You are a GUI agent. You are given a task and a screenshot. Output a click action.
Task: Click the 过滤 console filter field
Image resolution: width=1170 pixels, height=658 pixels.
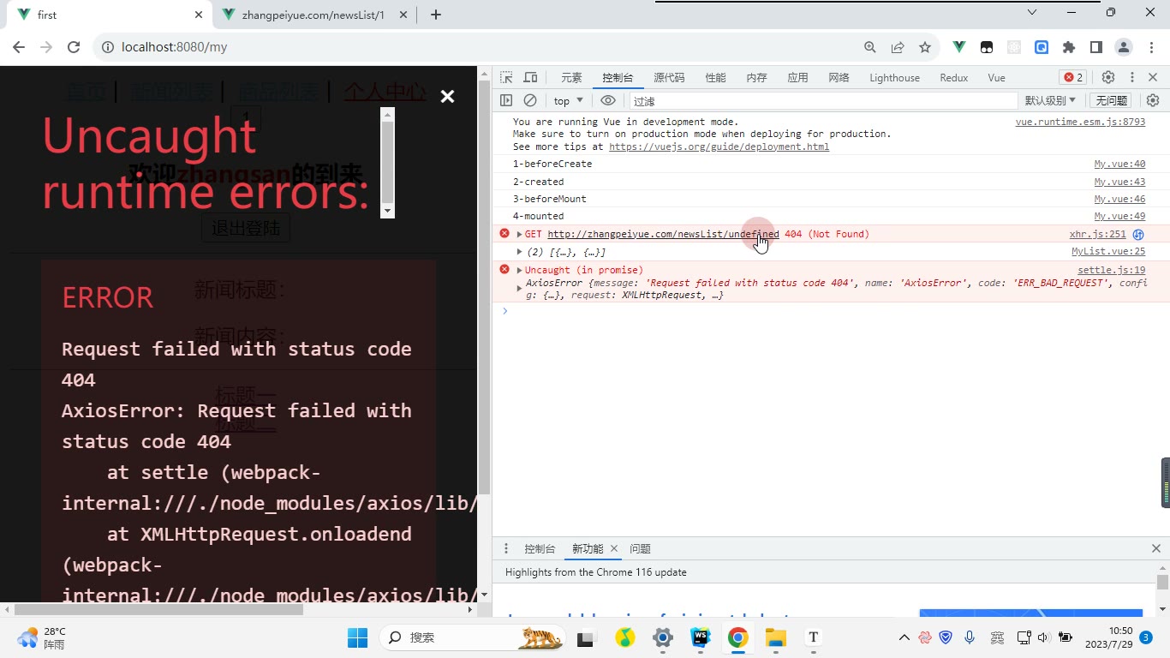tap(822, 100)
